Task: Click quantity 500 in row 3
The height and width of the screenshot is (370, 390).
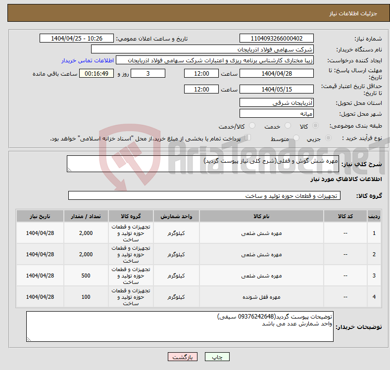Action: click(x=86, y=276)
